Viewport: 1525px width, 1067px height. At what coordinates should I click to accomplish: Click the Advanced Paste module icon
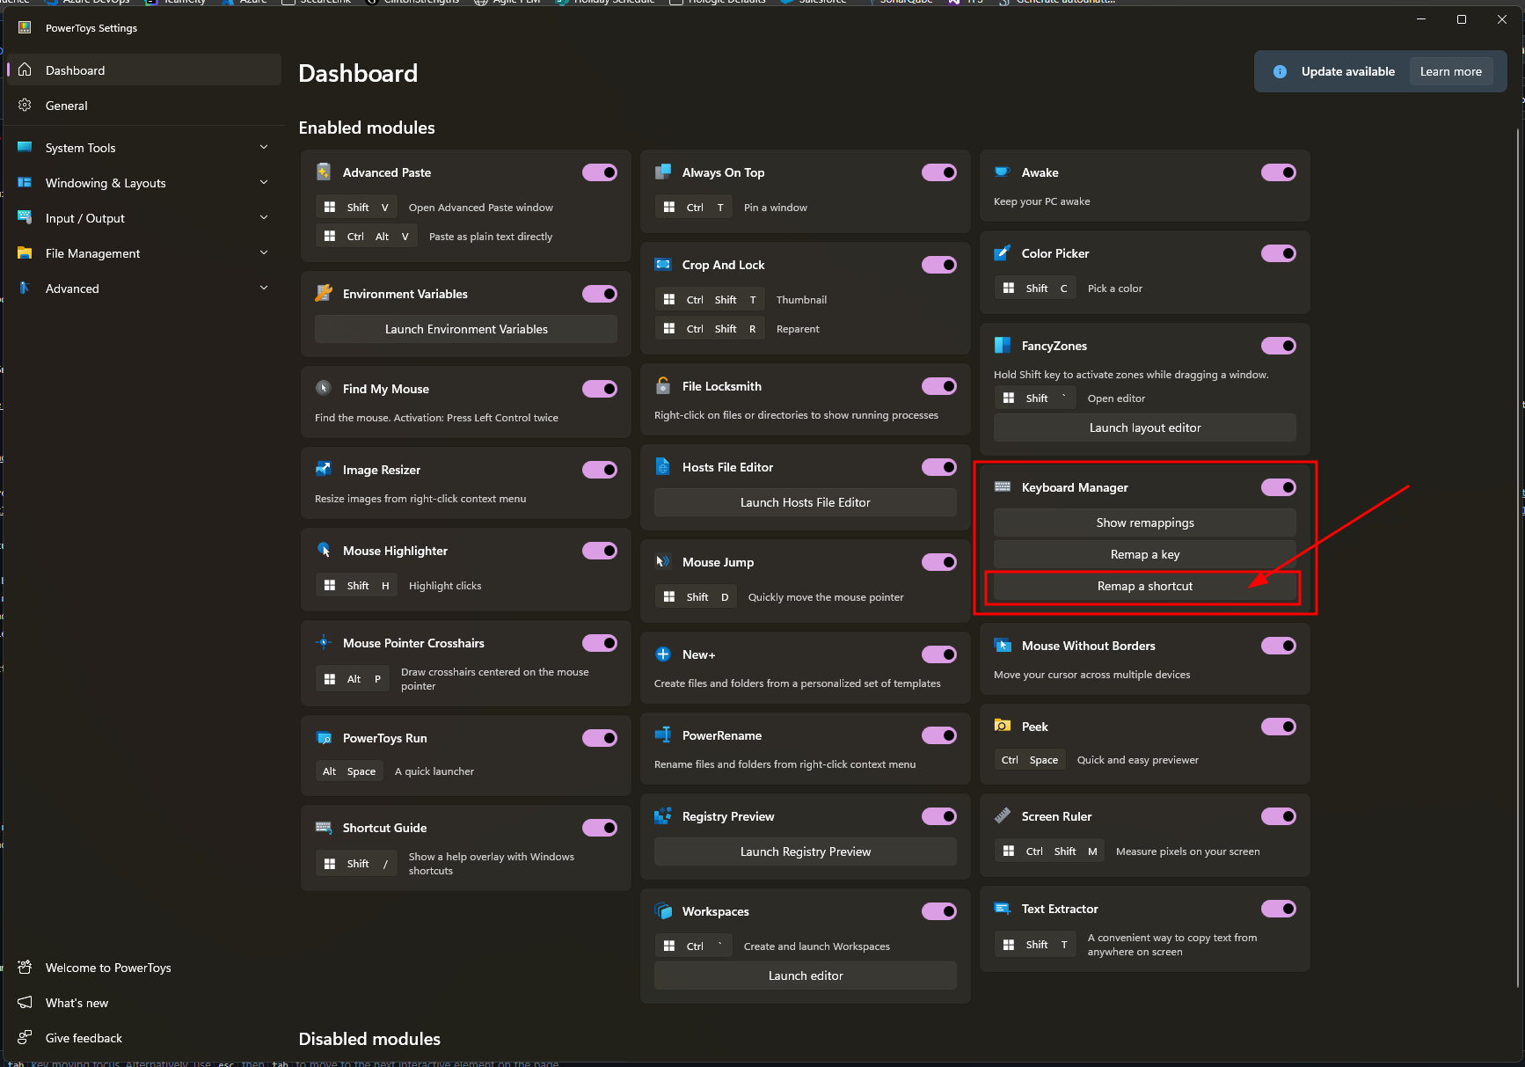click(x=324, y=172)
